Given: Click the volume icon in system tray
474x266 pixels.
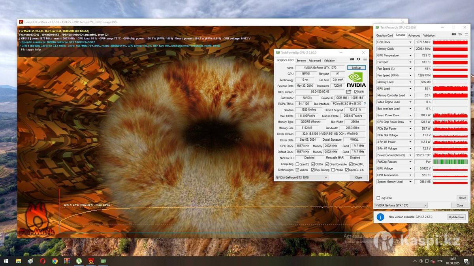Looking at the screenshot, I should (x=433, y=261).
